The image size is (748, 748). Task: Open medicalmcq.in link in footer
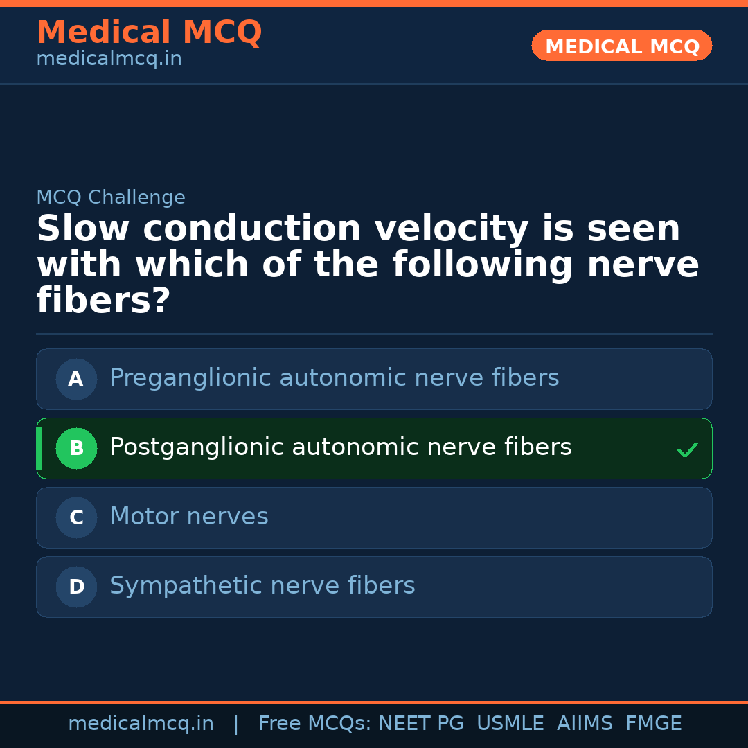141,724
